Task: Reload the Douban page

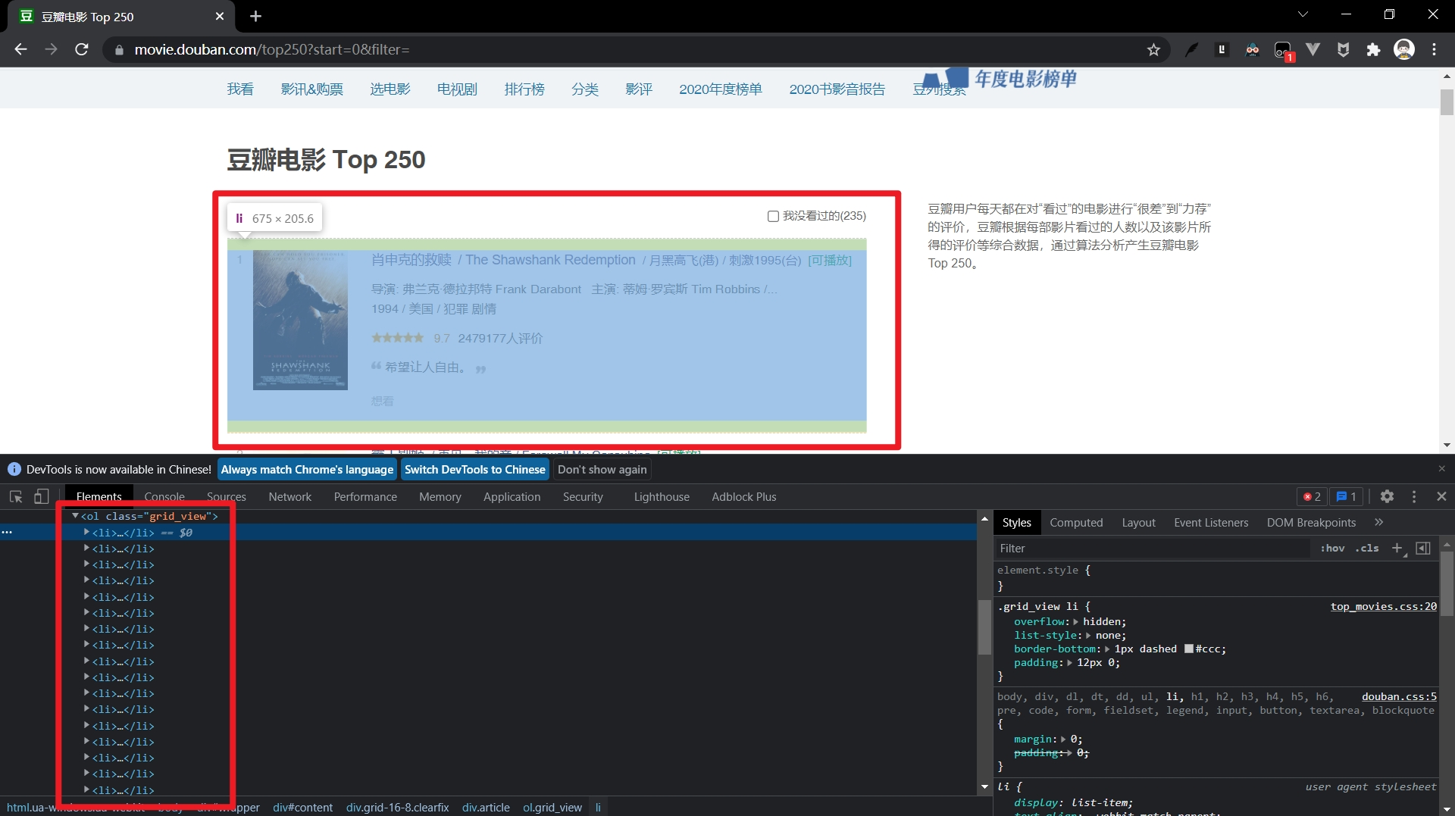Action: click(82, 49)
